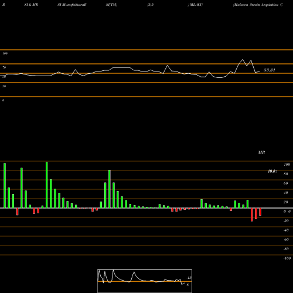
Task: Click the MR axis 20 label
Action: [286, 202]
